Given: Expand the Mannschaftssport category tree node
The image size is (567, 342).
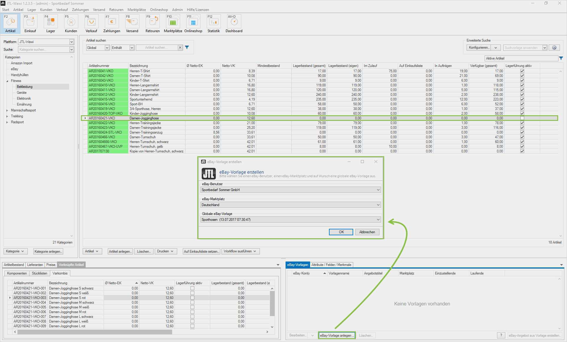Looking at the screenshot, I should coord(7,110).
